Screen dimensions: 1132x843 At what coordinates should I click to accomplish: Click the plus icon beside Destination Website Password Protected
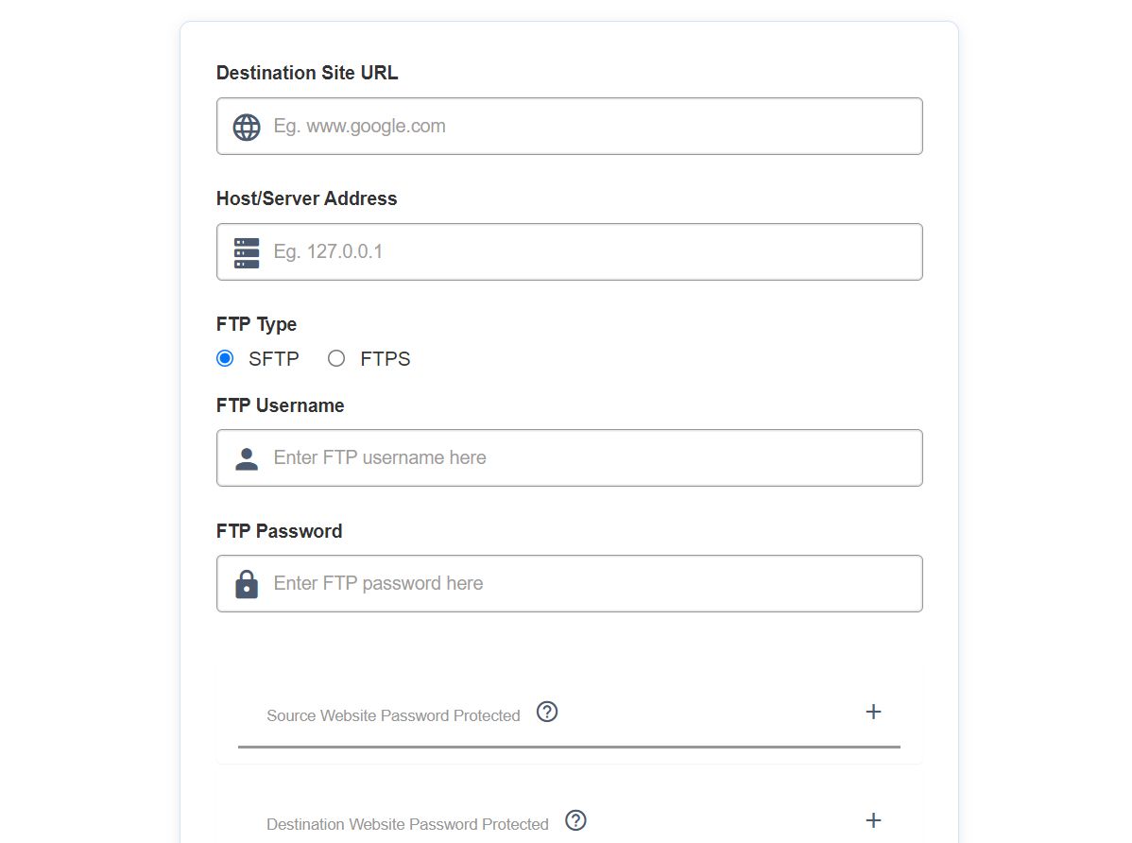(873, 820)
